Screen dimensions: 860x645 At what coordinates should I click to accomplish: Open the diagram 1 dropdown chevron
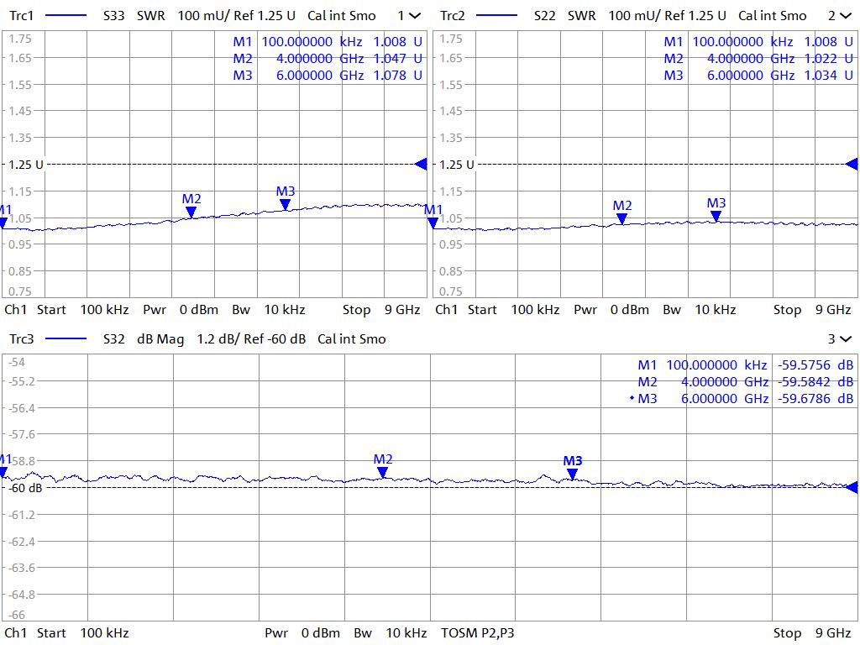[x=415, y=16]
